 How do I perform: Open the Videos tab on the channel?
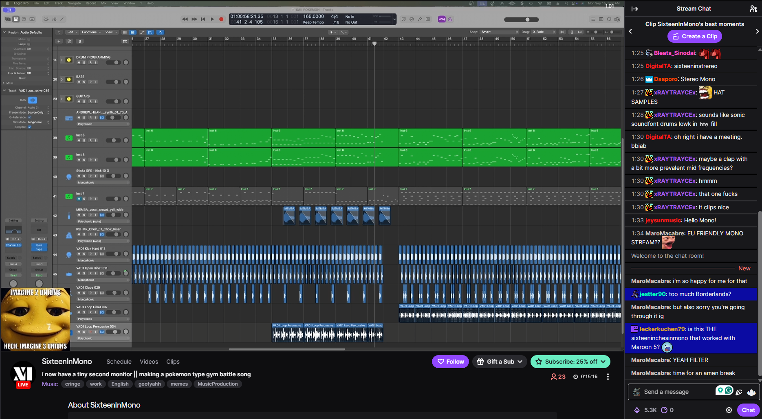coord(149,362)
